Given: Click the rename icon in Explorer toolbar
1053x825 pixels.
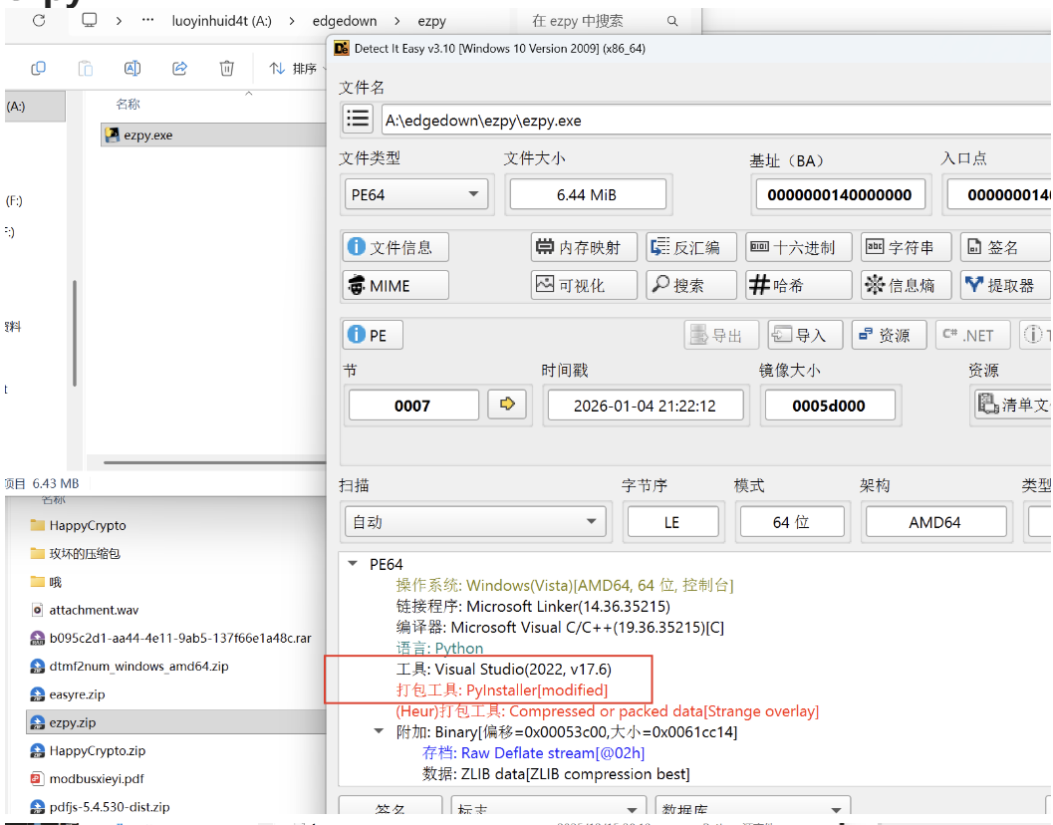Looking at the screenshot, I should (132, 68).
